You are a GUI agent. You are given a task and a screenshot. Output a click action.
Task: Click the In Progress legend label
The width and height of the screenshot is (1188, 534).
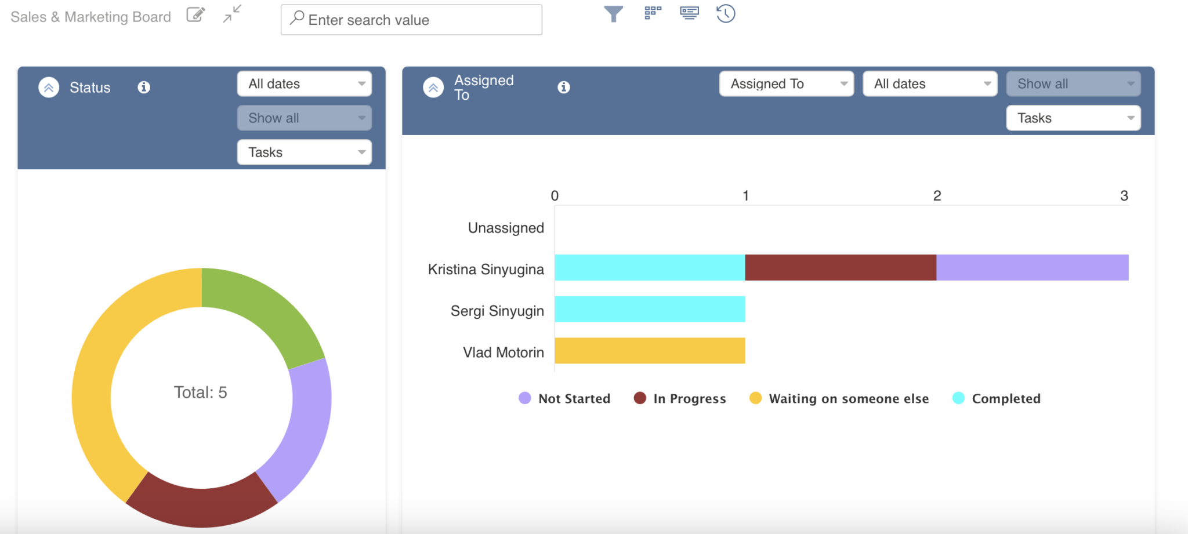[689, 398]
